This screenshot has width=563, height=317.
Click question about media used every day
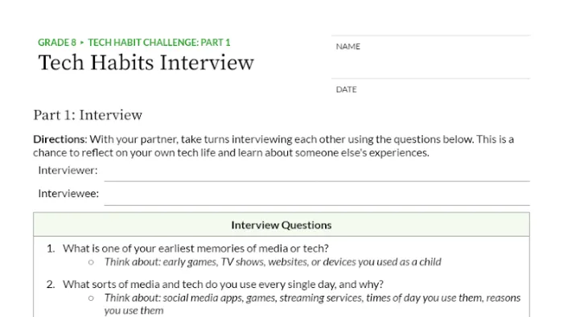click(x=223, y=284)
